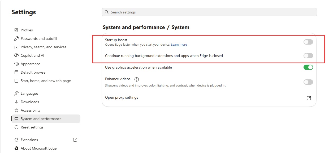329x153 pixels.
Task: Enable the Enhance videos toggle
Action: pos(308,82)
